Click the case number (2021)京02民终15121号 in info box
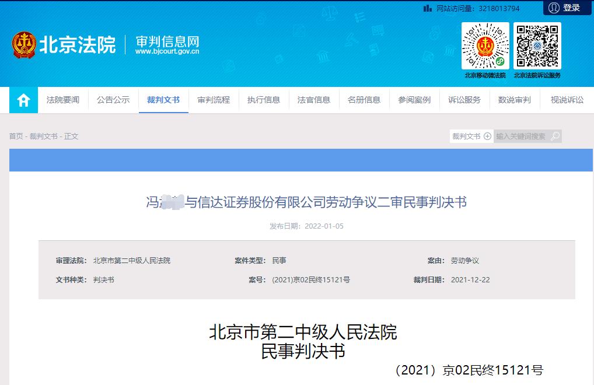 point(311,280)
